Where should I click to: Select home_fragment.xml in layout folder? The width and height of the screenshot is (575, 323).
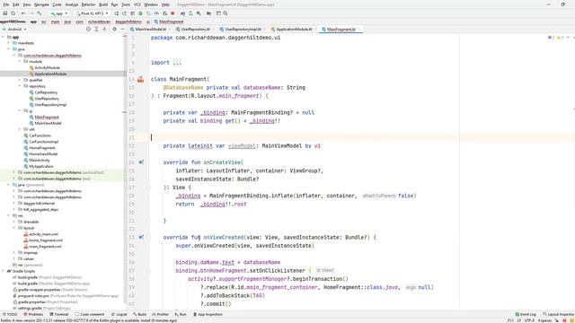click(x=46, y=240)
